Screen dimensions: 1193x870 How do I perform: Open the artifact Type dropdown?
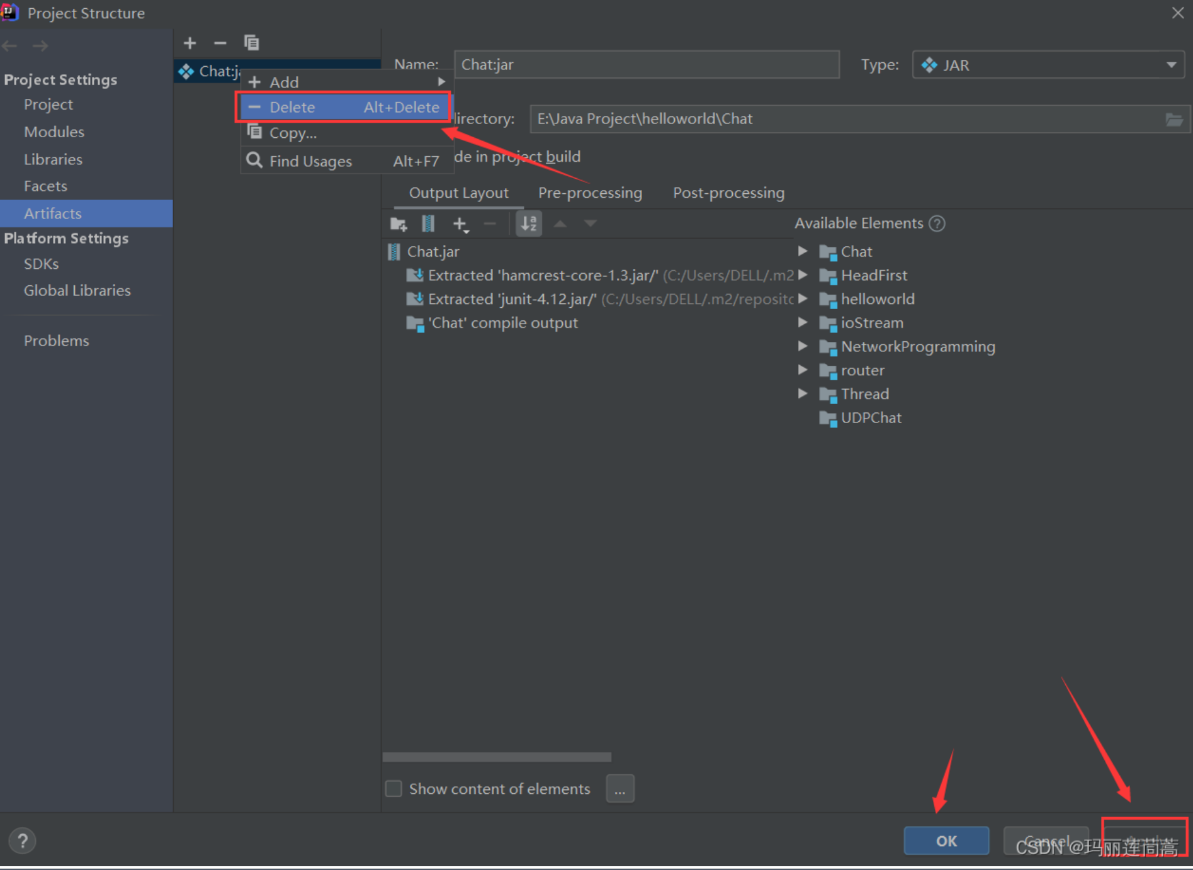(x=1048, y=65)
